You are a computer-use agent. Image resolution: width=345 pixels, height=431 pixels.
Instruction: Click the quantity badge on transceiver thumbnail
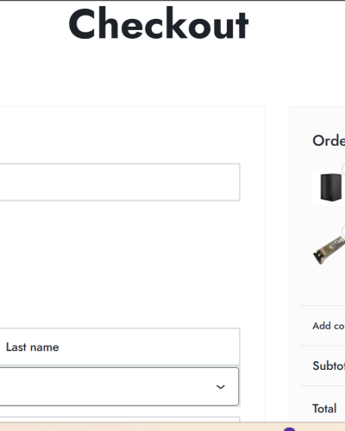click(343, 231)
